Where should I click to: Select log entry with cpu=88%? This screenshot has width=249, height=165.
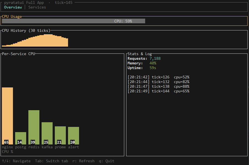coord(158,87)
